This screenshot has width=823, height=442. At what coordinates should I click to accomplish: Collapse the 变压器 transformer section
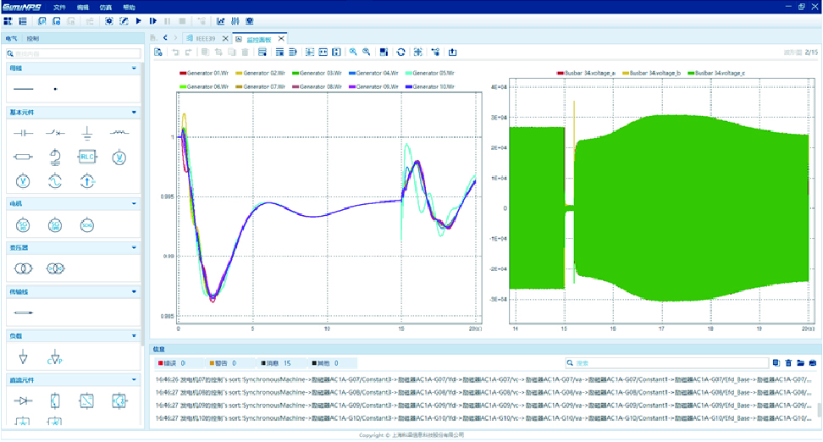[134, 248]
